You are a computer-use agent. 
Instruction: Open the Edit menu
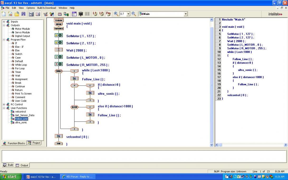pos(14,8)
